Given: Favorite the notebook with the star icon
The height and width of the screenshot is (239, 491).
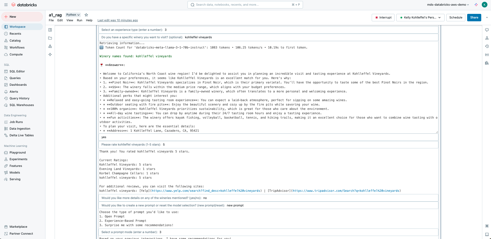Looking at the screenshot, I should tap(86, 15).
